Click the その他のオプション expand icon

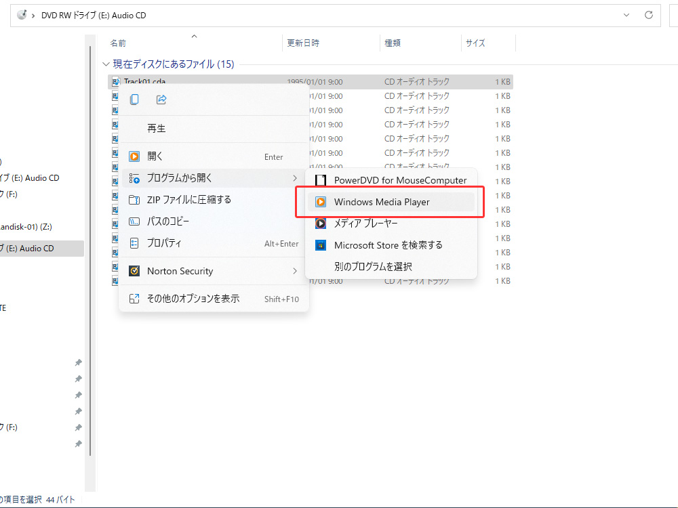point(134,299)
